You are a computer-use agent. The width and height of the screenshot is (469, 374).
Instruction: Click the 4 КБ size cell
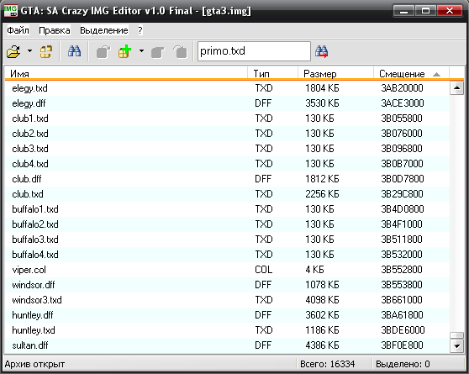click(x=314, y=270)
